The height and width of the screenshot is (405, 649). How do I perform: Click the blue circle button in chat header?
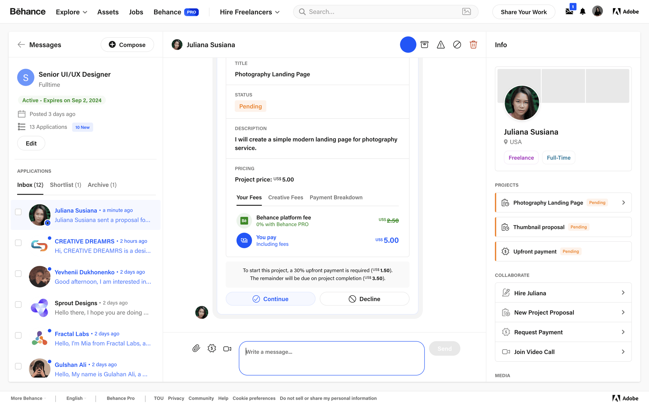coord(408,45)
